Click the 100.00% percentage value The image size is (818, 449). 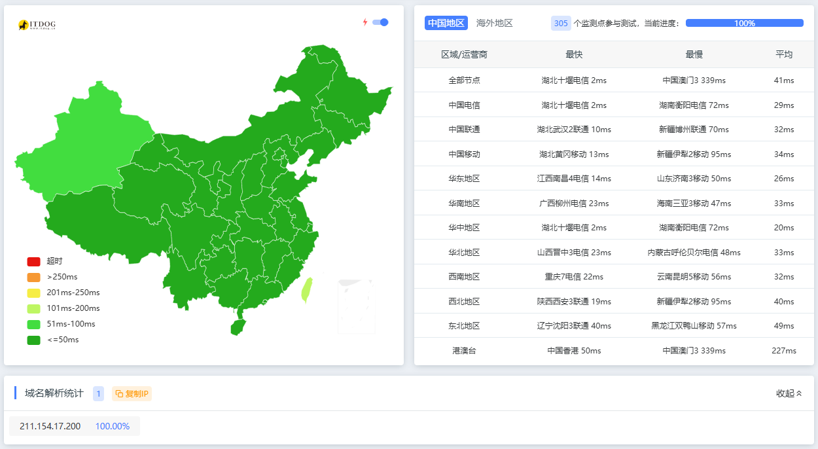[x=113, y=426]
